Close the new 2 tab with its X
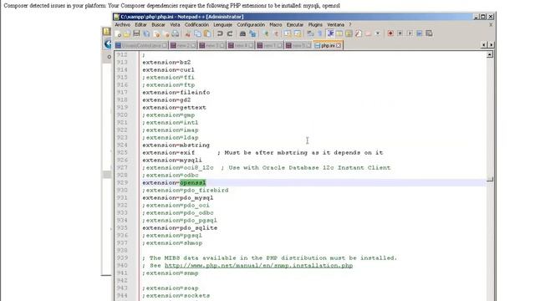Viewport: 535px width, 301px height. (x=193, y=45)
